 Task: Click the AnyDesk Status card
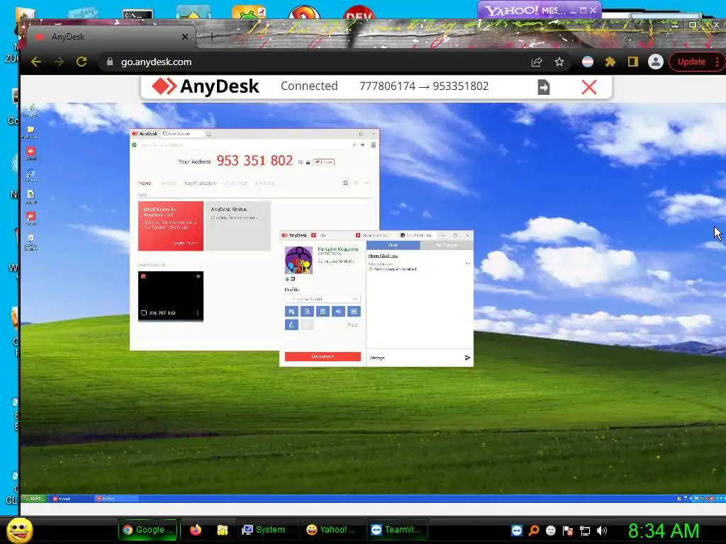point(238,226)
